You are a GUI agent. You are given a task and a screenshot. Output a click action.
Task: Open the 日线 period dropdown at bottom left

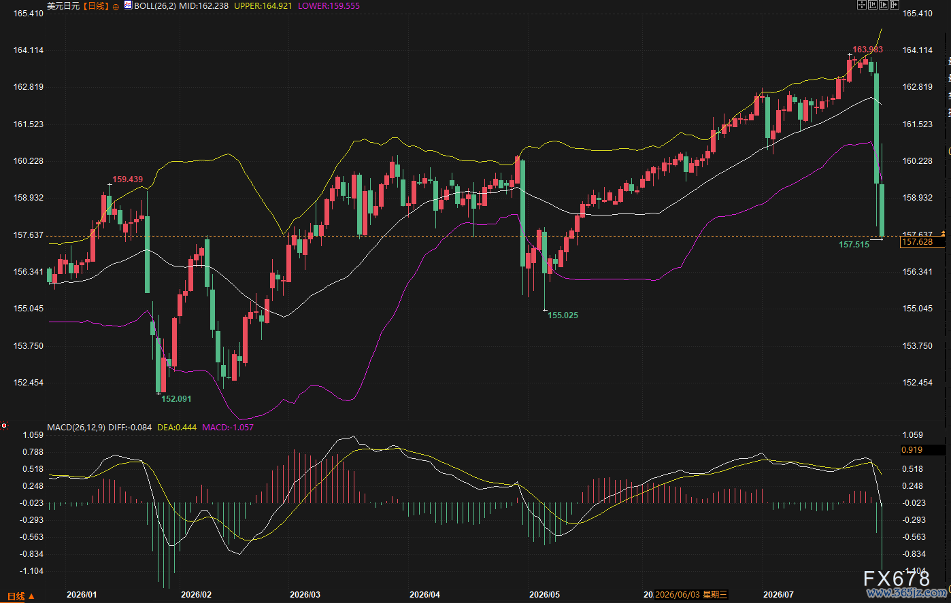(x=21, y=596)
